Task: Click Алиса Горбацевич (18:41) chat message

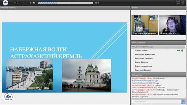Action: [x=146, y=83]
